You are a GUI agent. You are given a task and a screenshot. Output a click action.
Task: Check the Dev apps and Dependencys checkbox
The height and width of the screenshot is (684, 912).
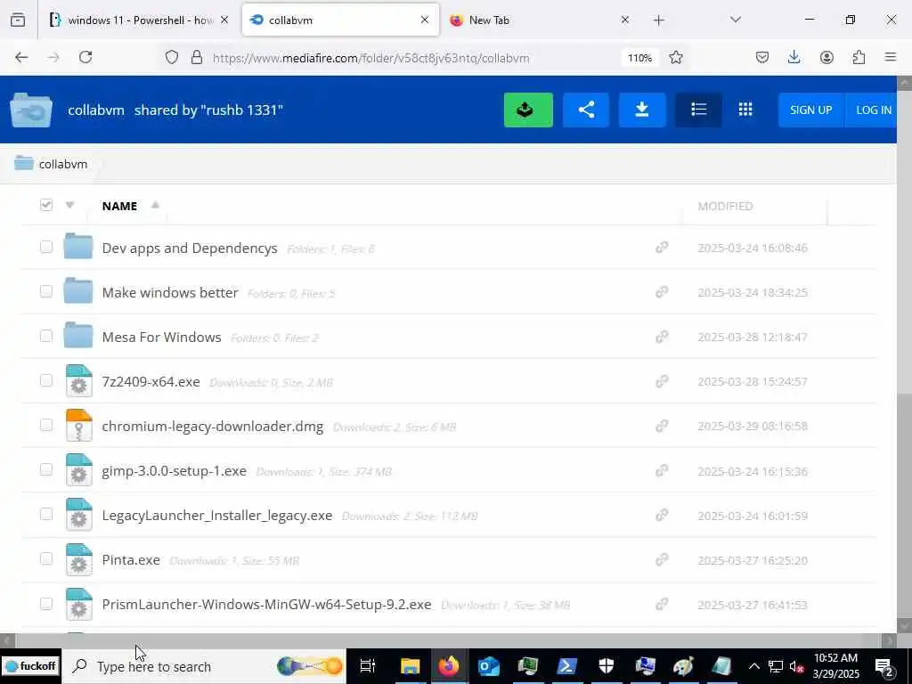point(46,248)
